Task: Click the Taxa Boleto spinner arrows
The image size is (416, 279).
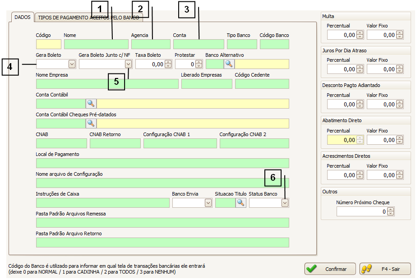Action: 168,64
